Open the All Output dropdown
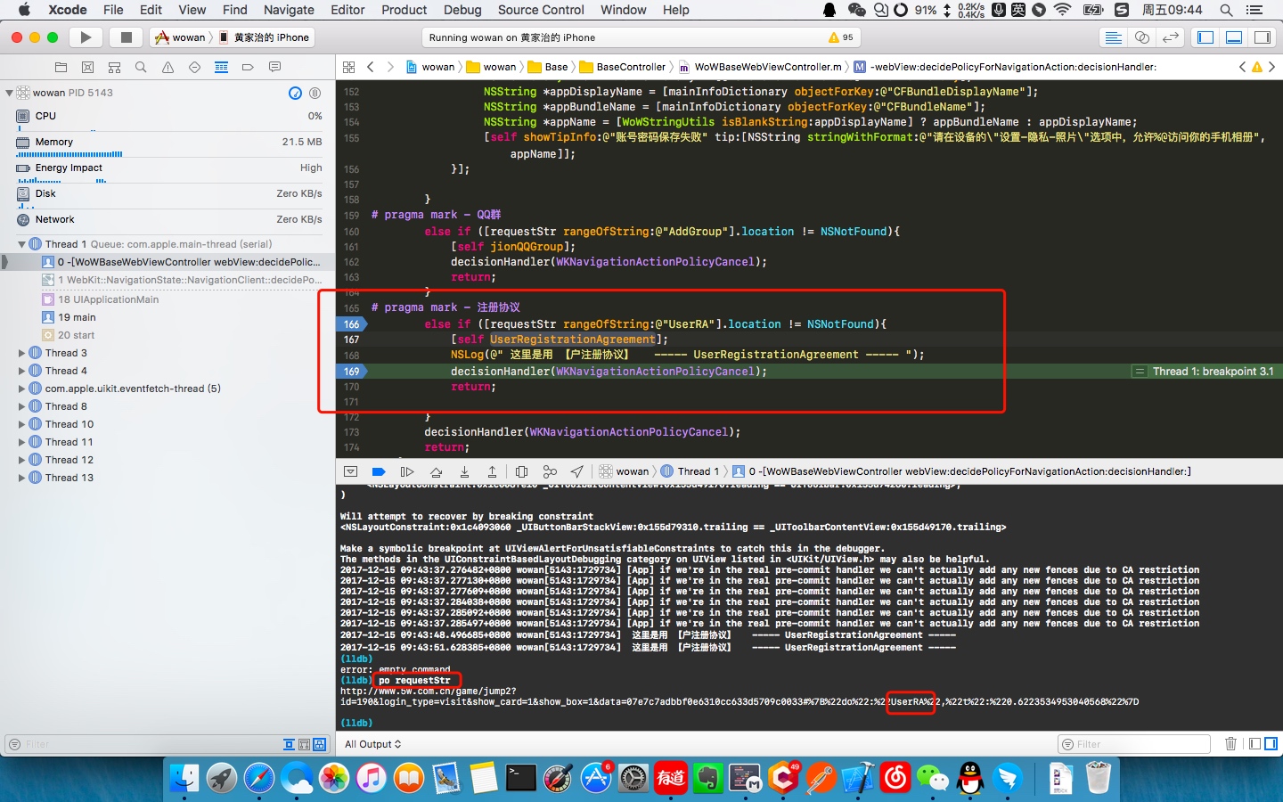Image resolution: width=1283 pixels, height=802 pixels. pos(372,744)
